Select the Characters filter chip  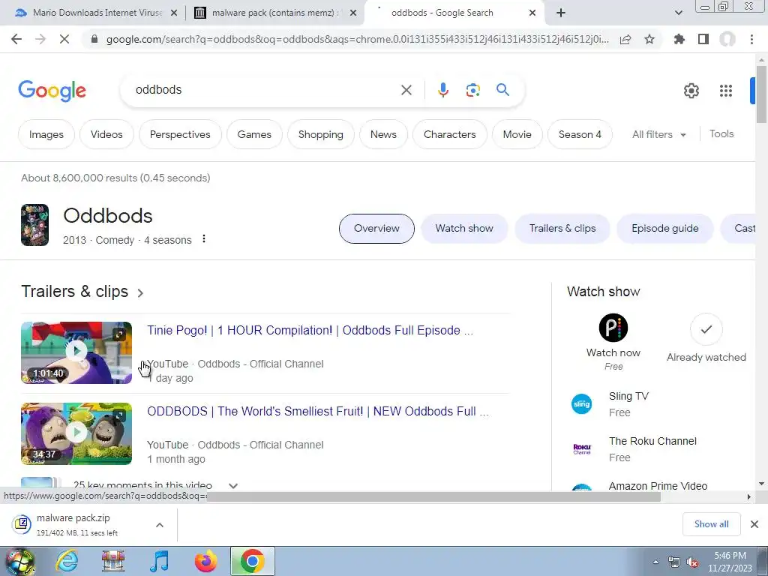coord(450,134)
